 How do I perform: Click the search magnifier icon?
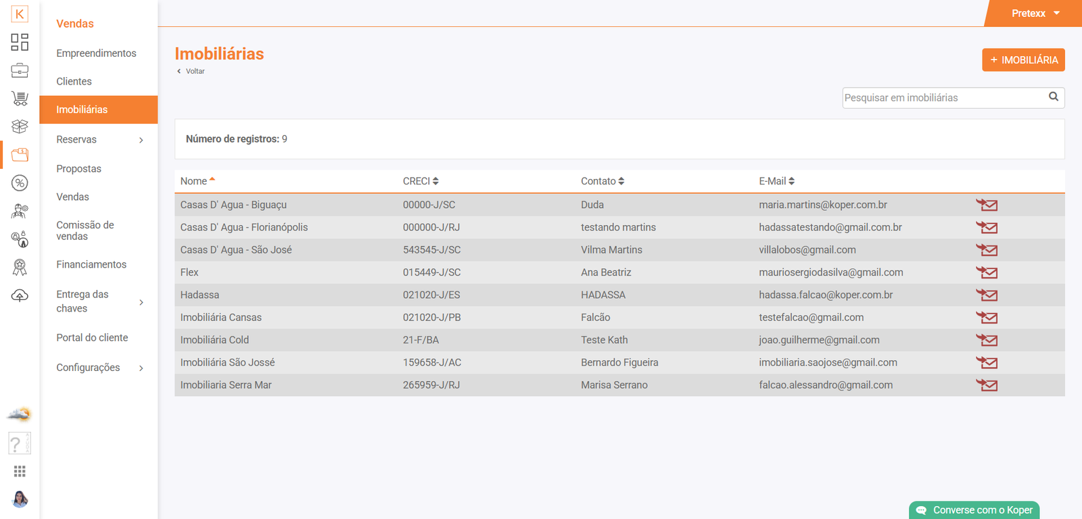pos(1053,97)
